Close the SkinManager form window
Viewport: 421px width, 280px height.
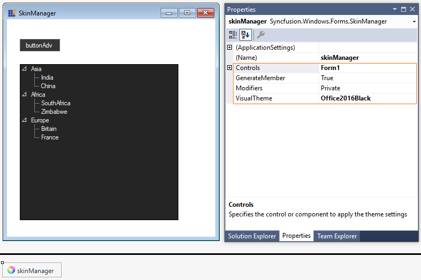click(x=205, y=13)
